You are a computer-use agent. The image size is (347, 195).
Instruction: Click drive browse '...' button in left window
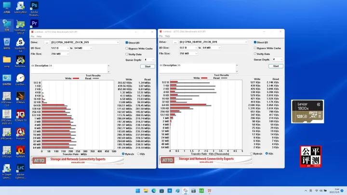pyautogui.click(x=47, y=42)
